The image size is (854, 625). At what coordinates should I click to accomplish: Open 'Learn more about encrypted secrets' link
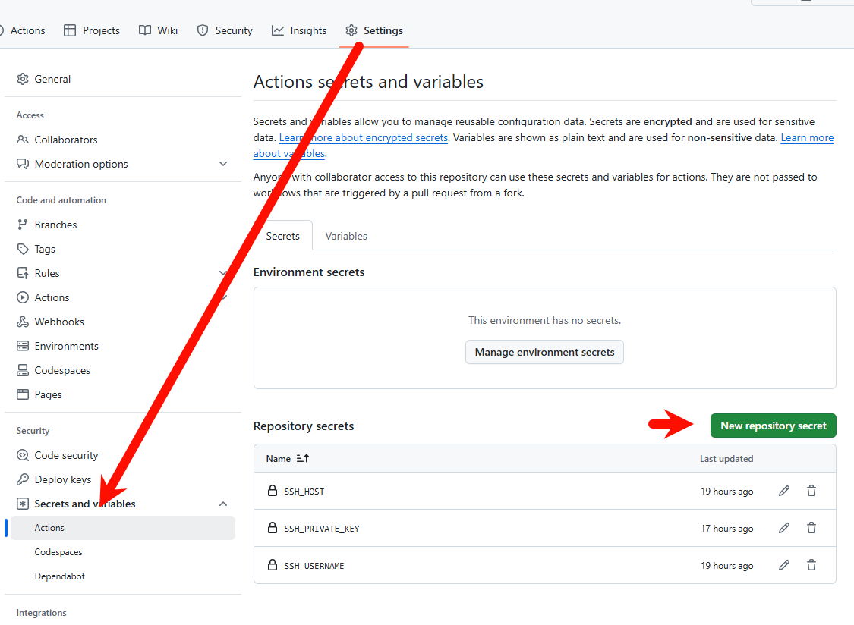(364, 138)
